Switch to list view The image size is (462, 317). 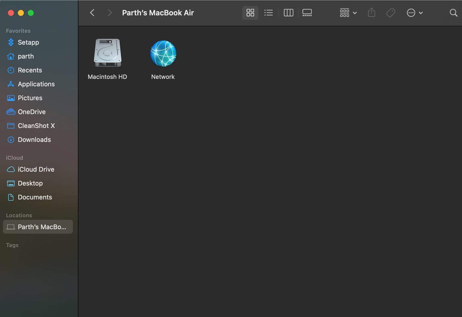click(269, 13)
